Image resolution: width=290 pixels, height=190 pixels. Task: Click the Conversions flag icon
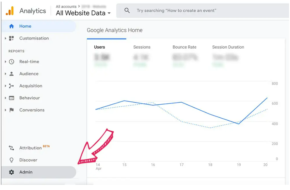[12, 110]
